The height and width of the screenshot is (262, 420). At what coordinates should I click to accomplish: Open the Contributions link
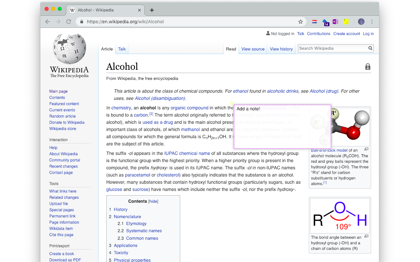pyautogui.click(x=319, y=34)
